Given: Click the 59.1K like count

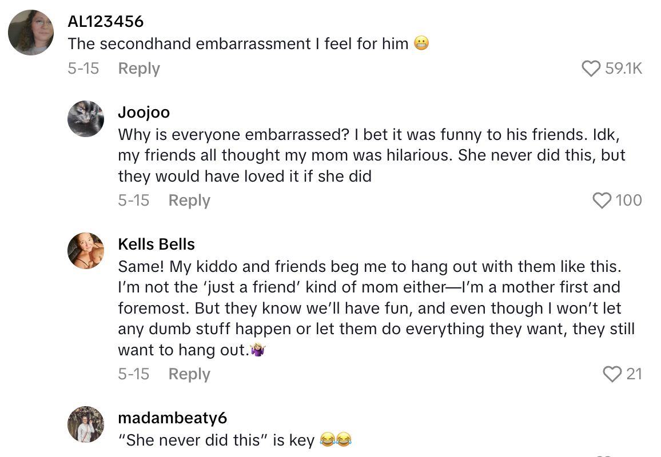Looking at the screenshot, I should (623, 68).
